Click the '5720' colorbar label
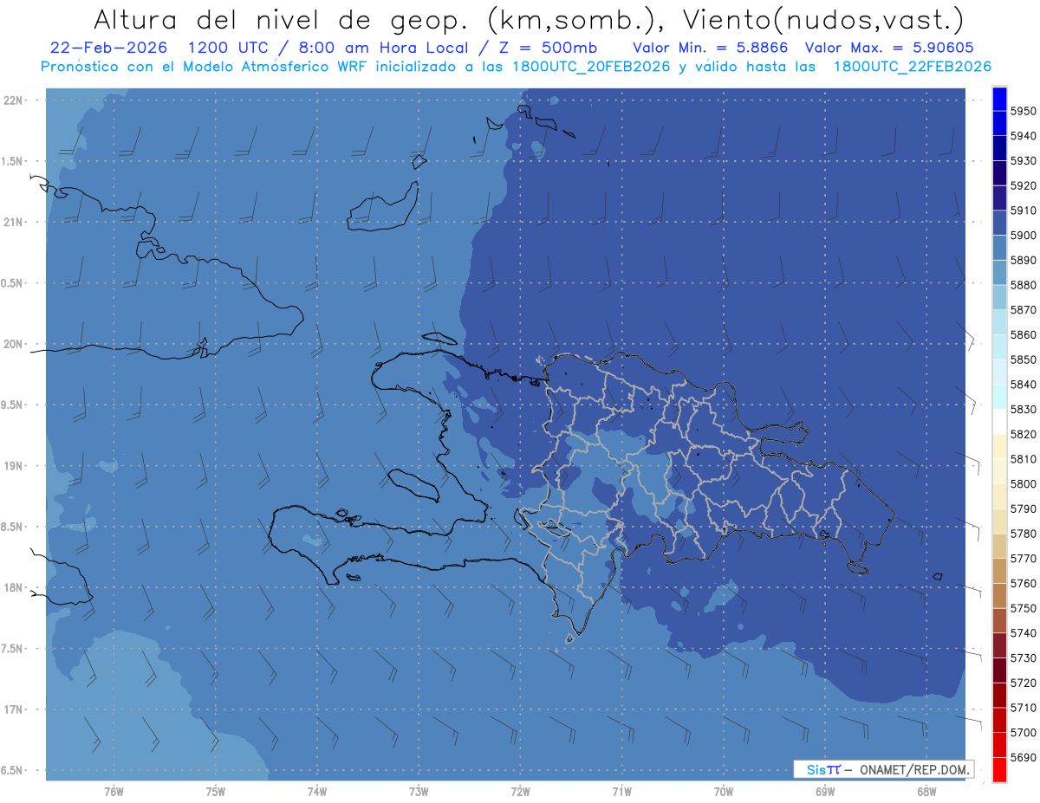 point(1023,683)
